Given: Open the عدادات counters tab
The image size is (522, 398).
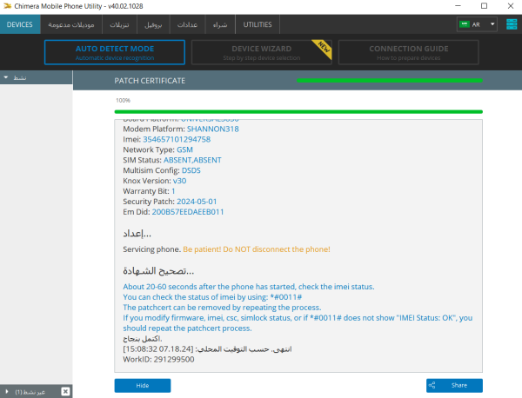Looking at the screenshot, I should click(187, 24).
